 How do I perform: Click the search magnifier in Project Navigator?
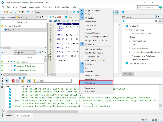coord(37,17)
